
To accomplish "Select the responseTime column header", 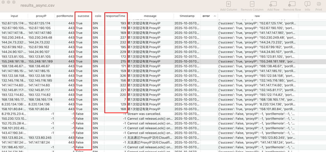I will pyautogui.click(x=115, y=16).
